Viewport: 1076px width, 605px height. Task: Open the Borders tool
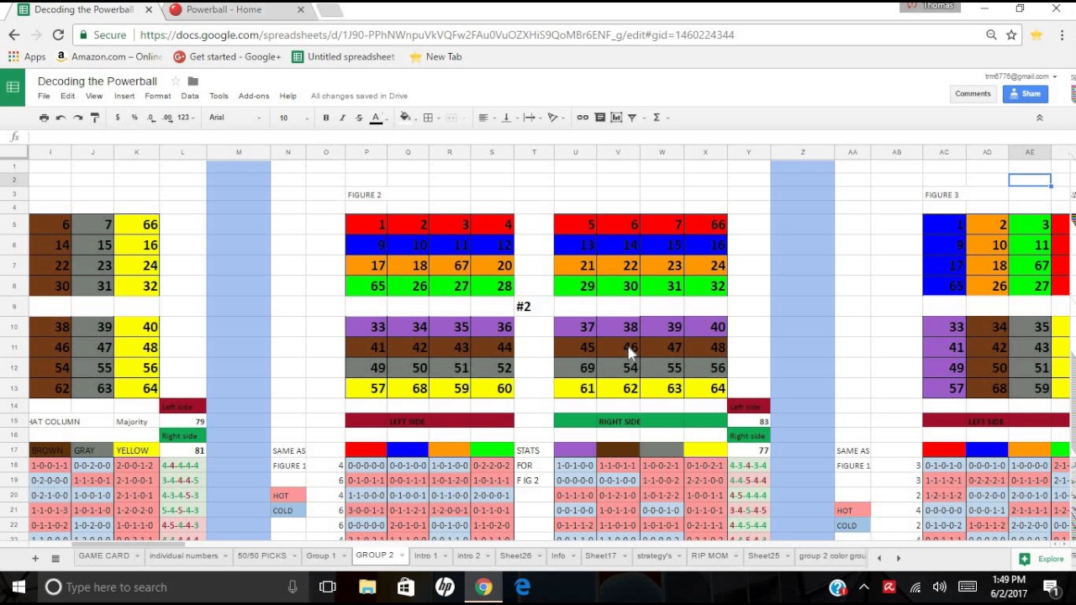(x=428, y=118)
